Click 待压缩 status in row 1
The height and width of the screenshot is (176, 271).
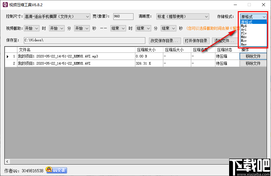point(227,56)
